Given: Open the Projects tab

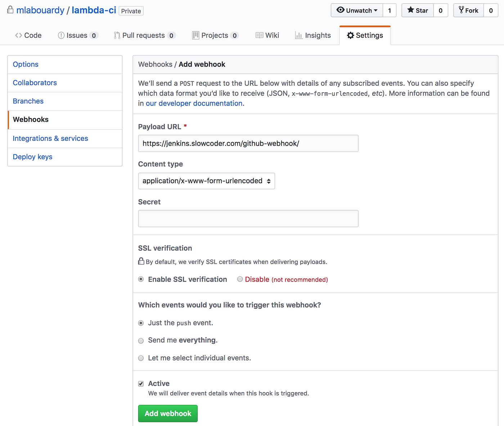Looking at the screenshot, I should [x=215, y=35].
